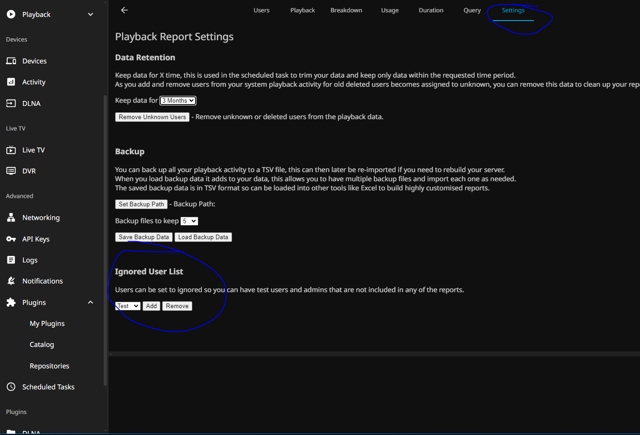This screenshot has width=640, height=435.
Task: Switch to the Breakdown tab
Action: [346, 10]
